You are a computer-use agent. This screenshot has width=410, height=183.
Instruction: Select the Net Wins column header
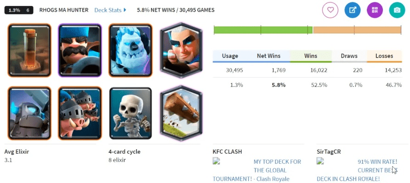(x=269, y=56)
